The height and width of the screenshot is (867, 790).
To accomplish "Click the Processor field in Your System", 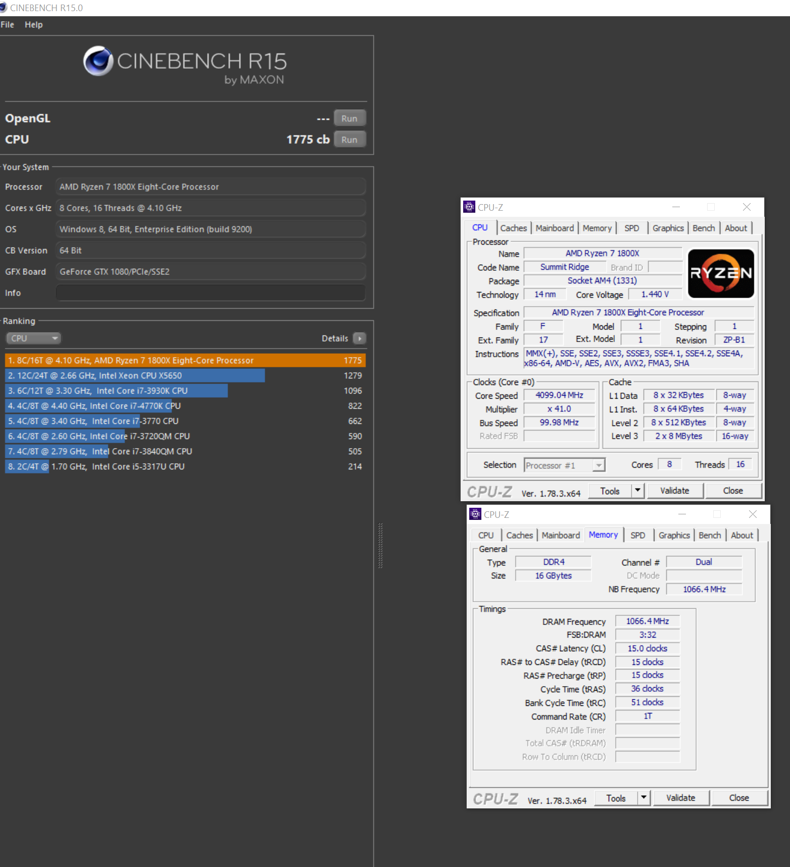I will tap(211, 186).
